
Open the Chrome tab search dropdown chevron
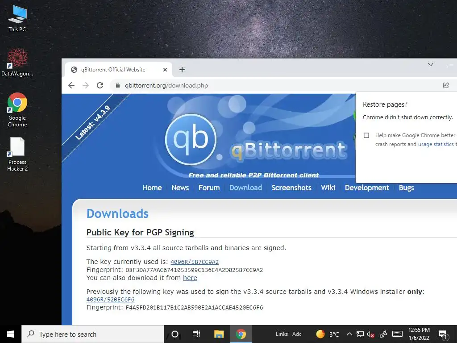pos(431,65)
